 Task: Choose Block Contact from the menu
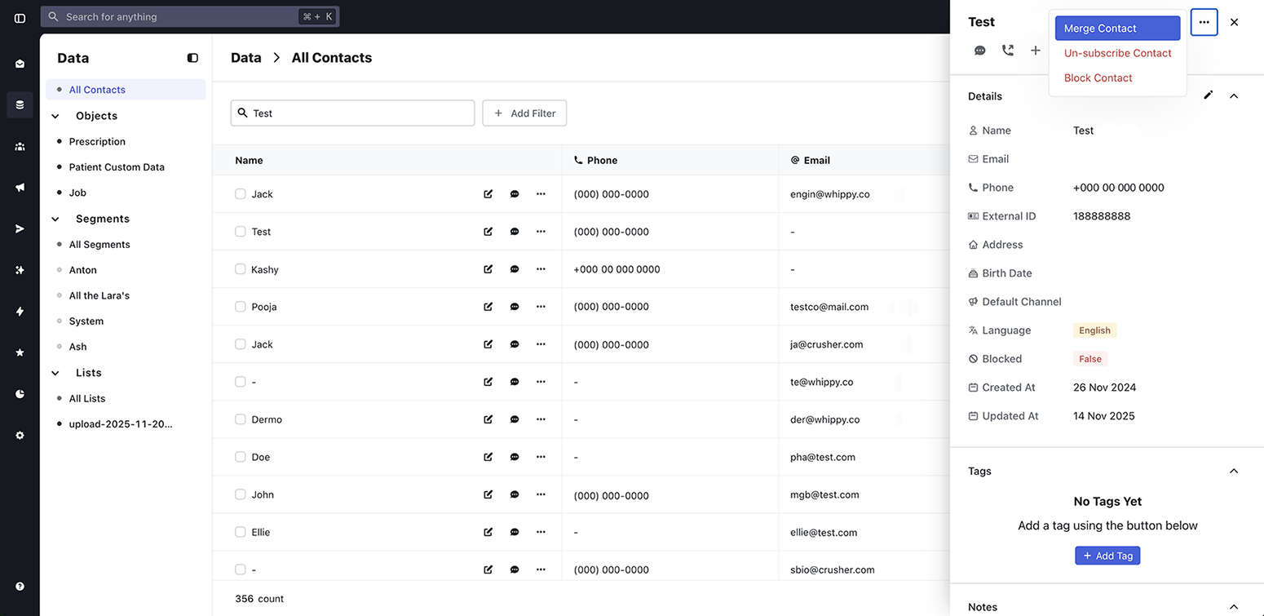(1098, 78)
